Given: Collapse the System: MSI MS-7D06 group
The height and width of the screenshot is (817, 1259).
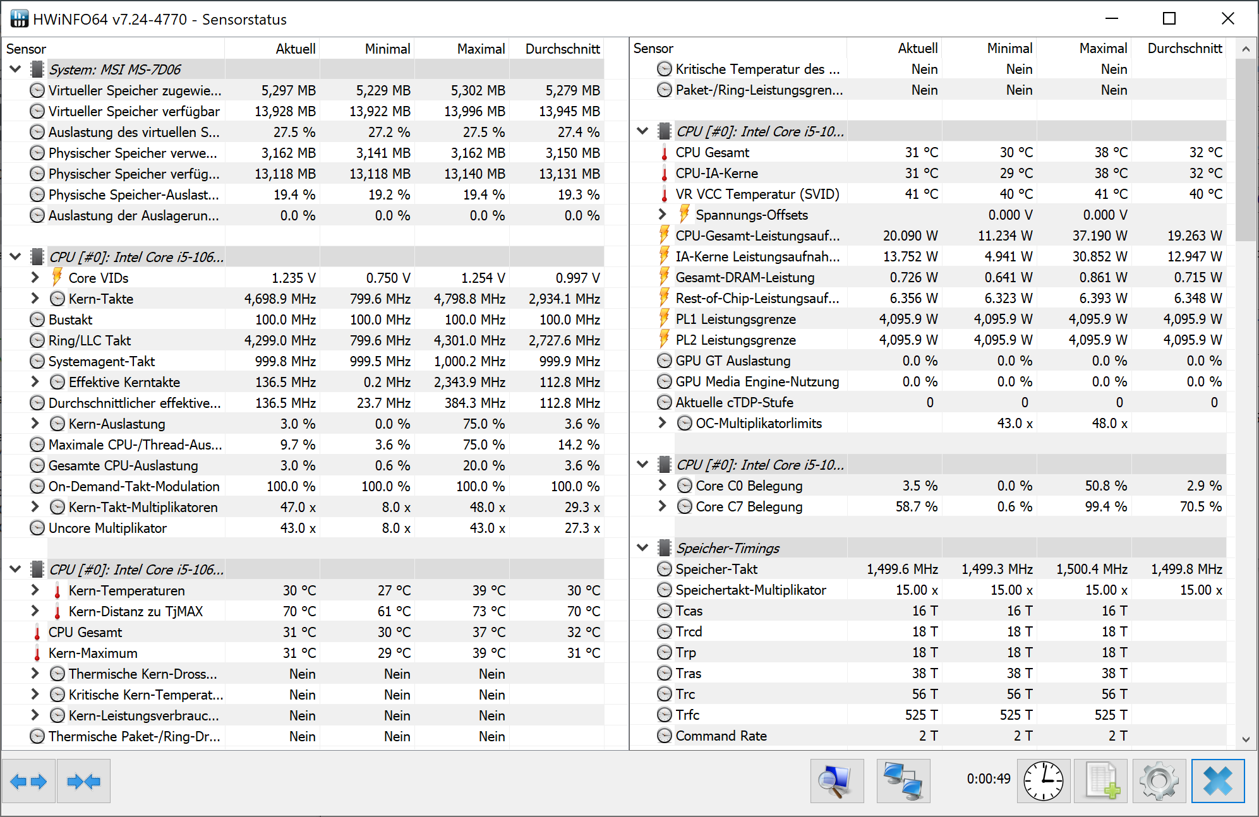Looking at the screenshot, I should [x=15, y=69].
